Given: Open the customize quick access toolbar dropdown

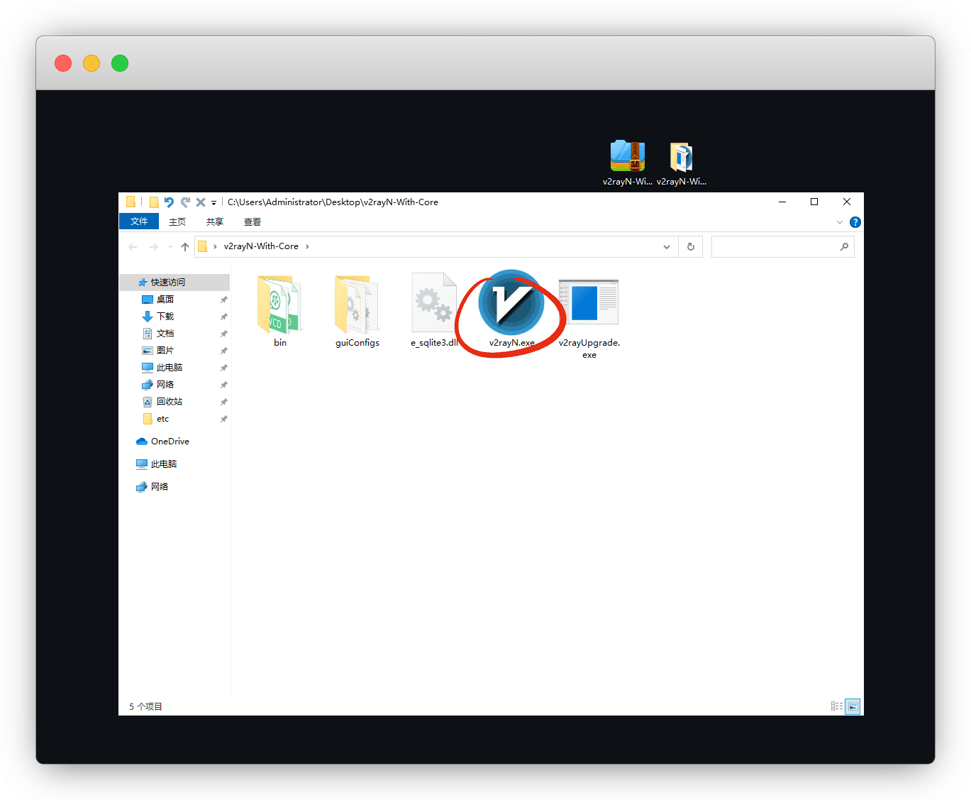Looking at the screenshot, I should pos(213,203).
